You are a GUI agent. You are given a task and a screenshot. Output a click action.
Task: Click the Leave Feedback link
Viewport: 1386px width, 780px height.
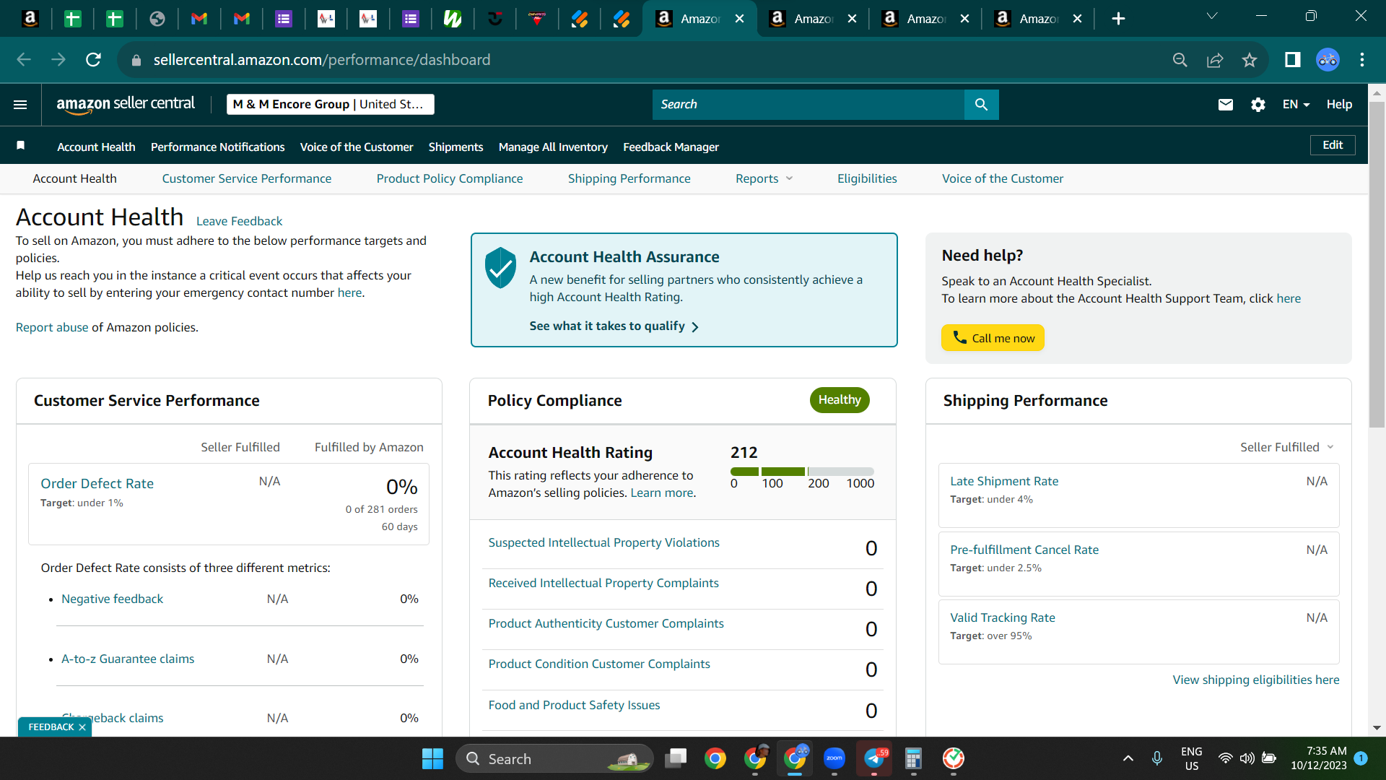point(239,221)
